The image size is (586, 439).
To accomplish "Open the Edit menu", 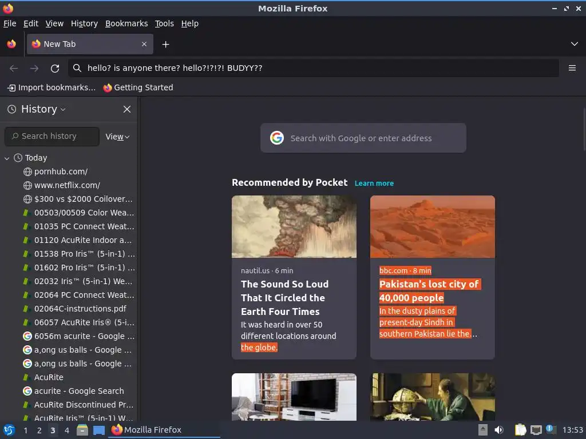I will tap(31, 23).
